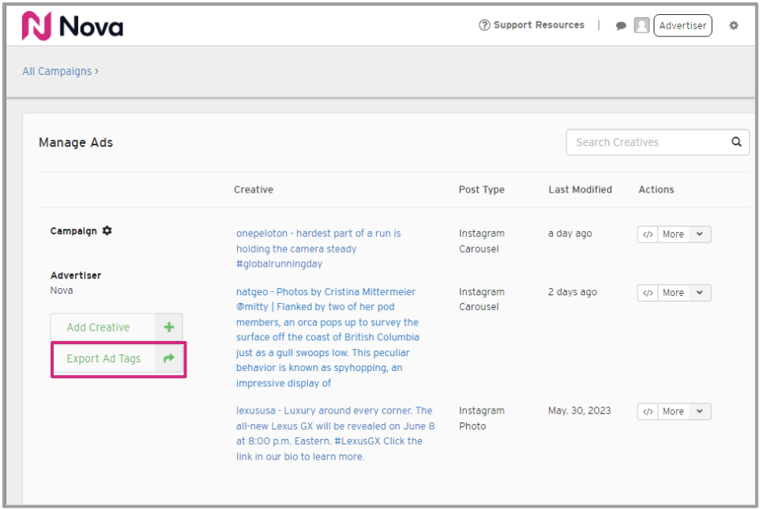The height and width of the screenshot is (510, 760).
Task: Go to All Campaigns breadcrumb
Action: pos(57,71)
